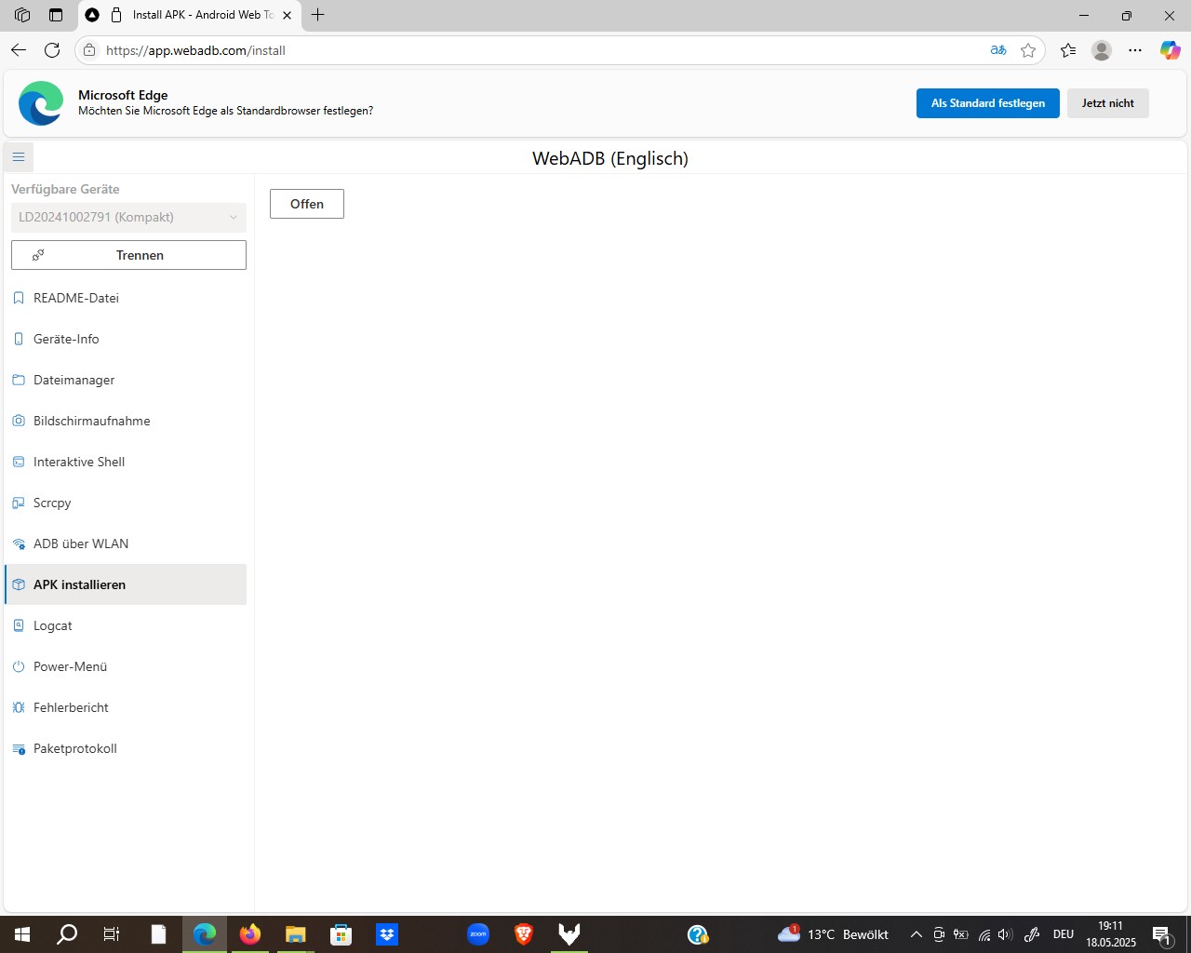This screenshot has height=953, width=1191.
Task: Open the clock and calendar flyout
Action: (x=1111, y=934)
